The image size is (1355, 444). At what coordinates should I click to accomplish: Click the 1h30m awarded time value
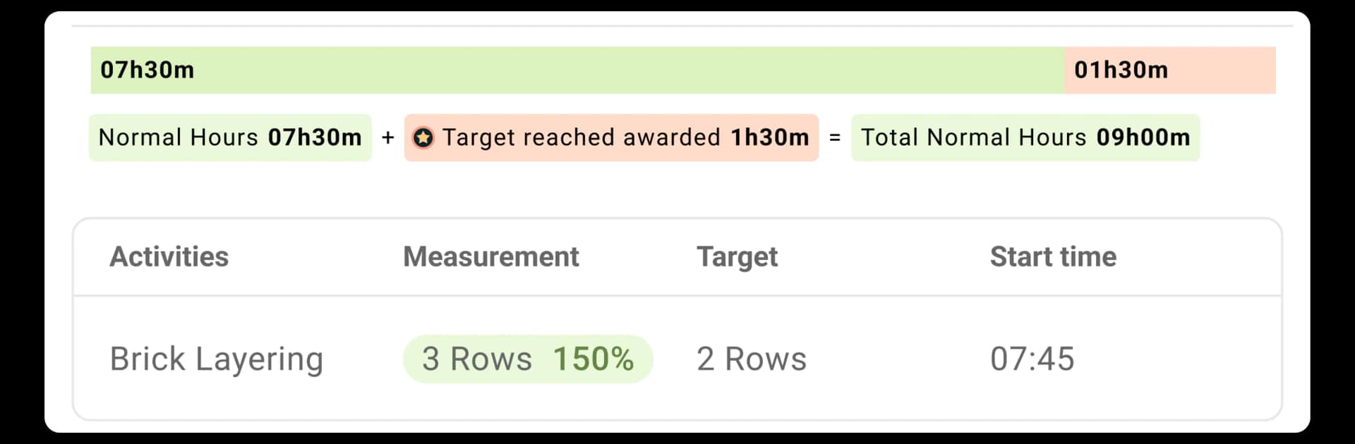tap(769, 137)
